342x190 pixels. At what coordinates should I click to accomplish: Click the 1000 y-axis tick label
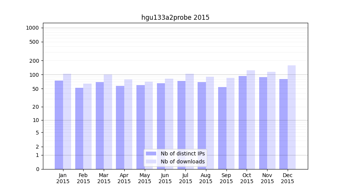[x=32, y=28]
